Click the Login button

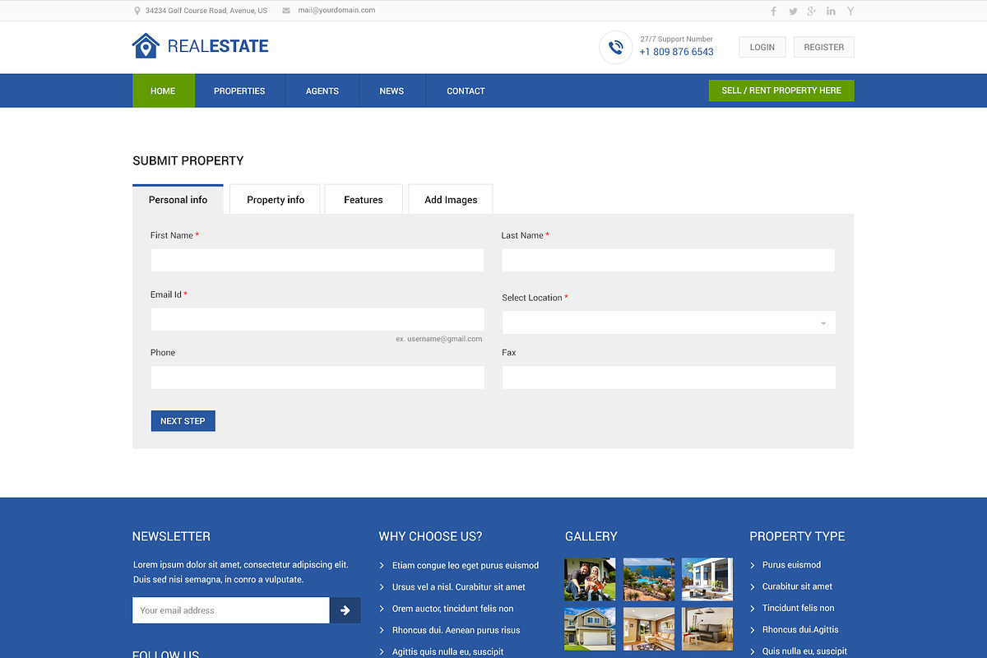tap(762, 47)
